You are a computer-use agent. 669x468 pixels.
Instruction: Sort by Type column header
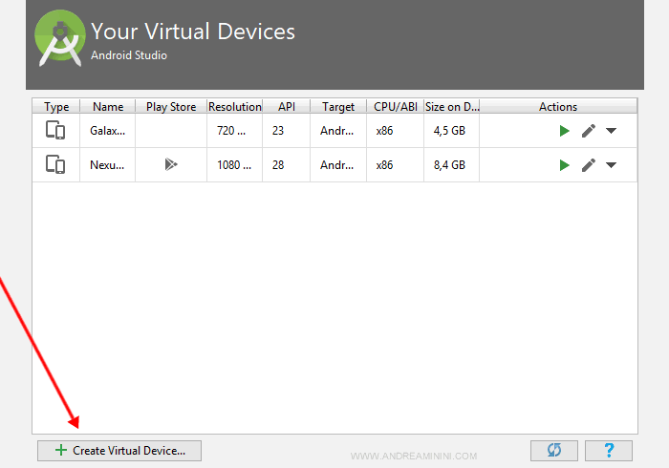click(x=56, y=107)
